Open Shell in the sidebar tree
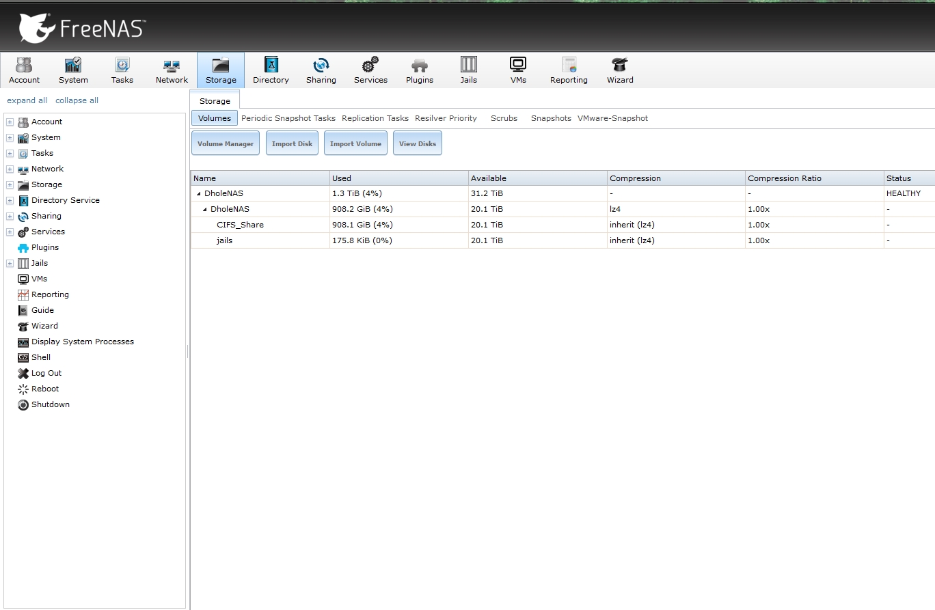Image resolution: width=935 pixels, height=610 pixels. click(x=41, y=357)
